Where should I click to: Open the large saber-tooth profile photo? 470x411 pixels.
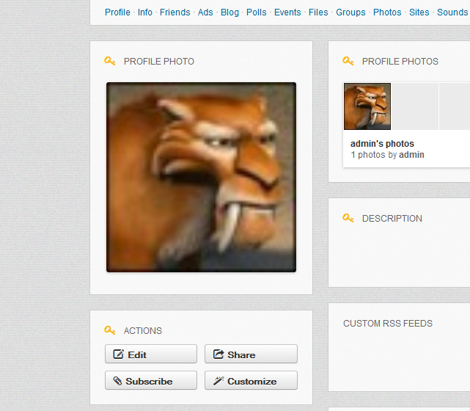pyautogui.click(x=201, y=178)
